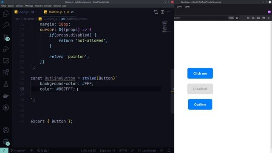Click the line and column indicator
The image size is (272, 153).
88,150
